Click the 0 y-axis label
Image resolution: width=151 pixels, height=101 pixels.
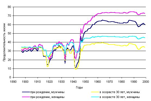(x=10, y=77)
